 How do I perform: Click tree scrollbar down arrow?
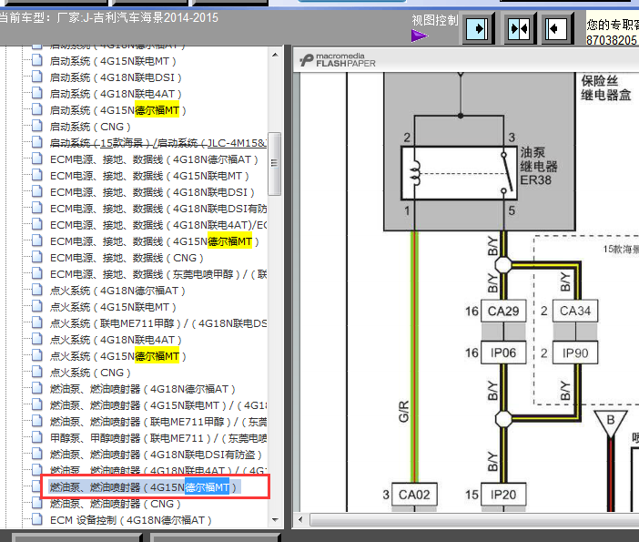275,520
